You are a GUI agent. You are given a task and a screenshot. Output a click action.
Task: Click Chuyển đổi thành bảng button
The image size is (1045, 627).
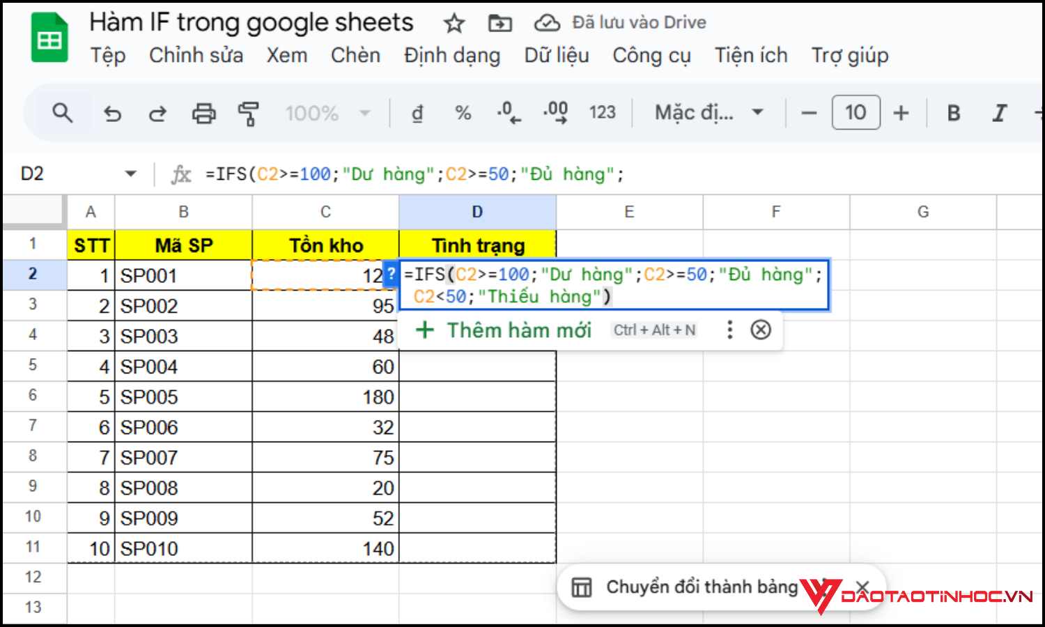pyautogui.click(x=702, y=587)
